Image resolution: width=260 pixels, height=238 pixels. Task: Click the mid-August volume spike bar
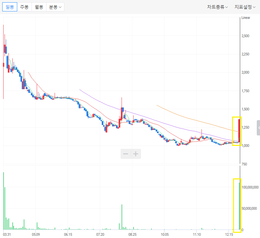(x=122, y=217)
